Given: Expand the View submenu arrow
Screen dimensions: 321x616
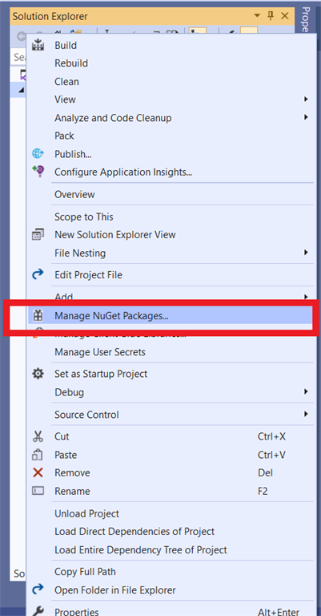Looking at the screenshot, I should click(x=306, y=99).
